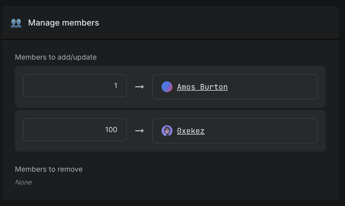Screen dimensions: 345x206
Task: Click the Manage members people icon
Action: (x=16, y=23)
